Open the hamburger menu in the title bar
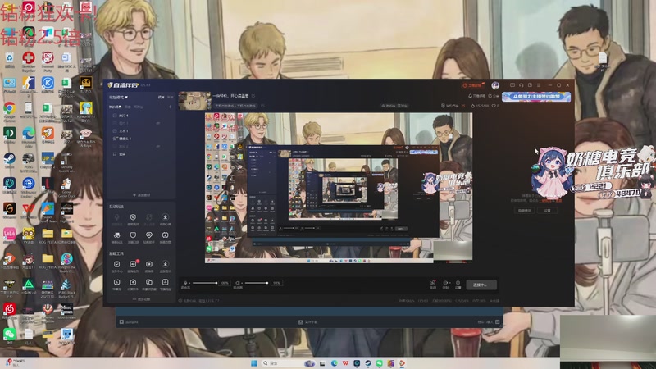The width and height of the screenshot is (656, 369). pos(539,85)
